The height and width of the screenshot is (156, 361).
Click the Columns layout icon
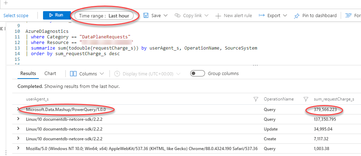73,74
